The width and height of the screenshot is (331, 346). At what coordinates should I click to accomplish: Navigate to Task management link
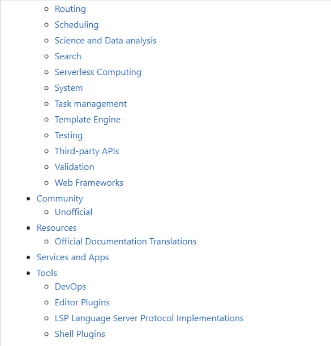[x=91, y=104]
